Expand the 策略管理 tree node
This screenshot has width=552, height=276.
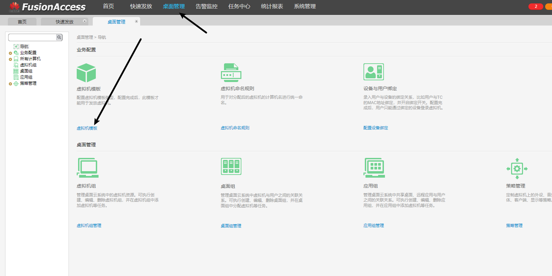pyautogui.click(x=10, y=84)
